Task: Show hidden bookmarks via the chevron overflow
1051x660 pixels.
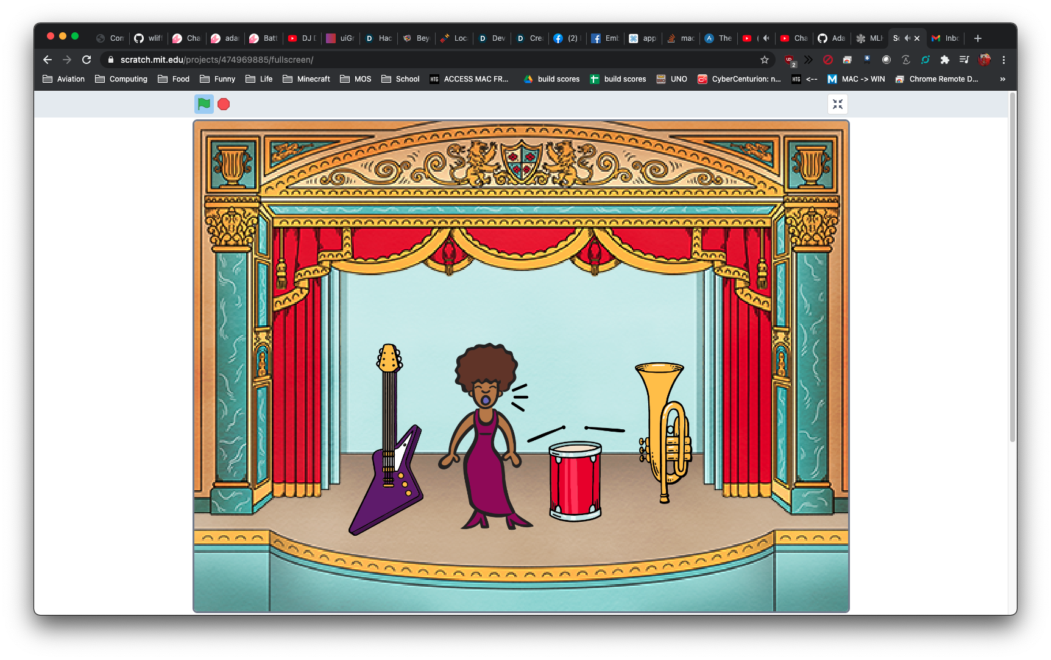Action: click(x=1003, y=79)
